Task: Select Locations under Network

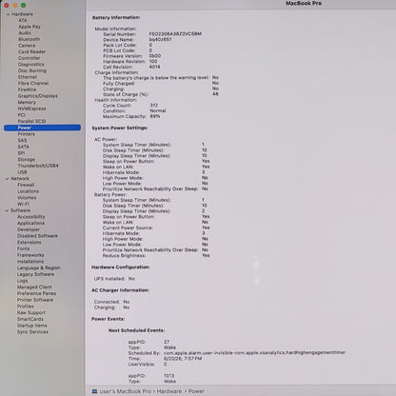Action: (x=29, y=191)
